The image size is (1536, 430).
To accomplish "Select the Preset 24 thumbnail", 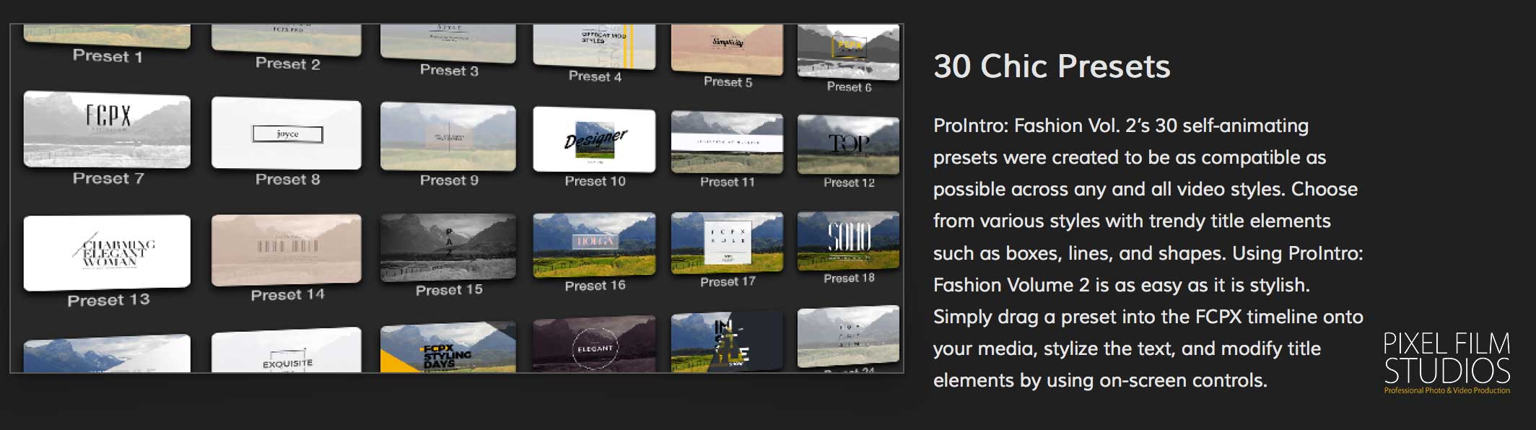I will [x=848, y=337].
